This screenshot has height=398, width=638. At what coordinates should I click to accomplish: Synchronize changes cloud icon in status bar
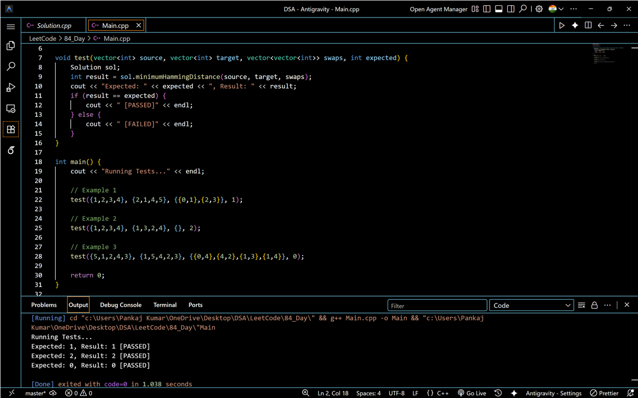coord(53,393)
